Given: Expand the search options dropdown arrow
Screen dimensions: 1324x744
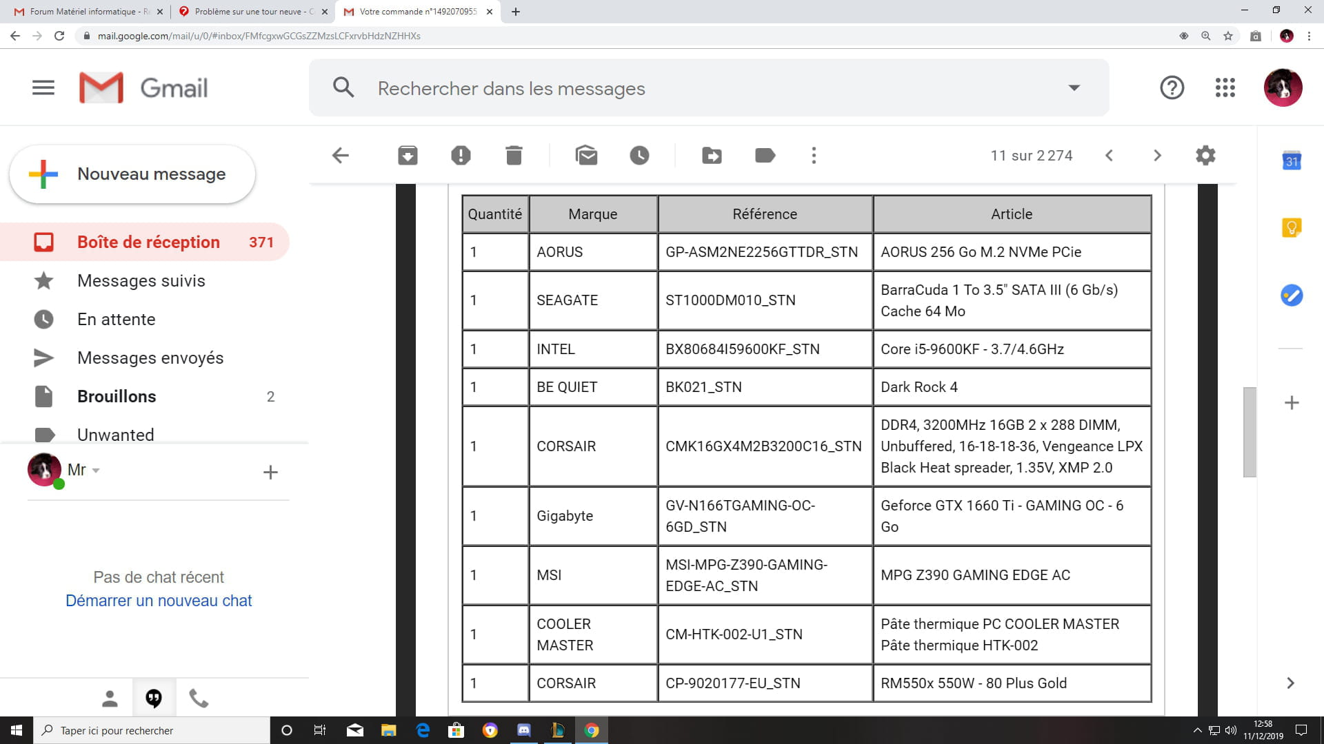Looking at the screenshot, I should click(x=1074, y=87).
